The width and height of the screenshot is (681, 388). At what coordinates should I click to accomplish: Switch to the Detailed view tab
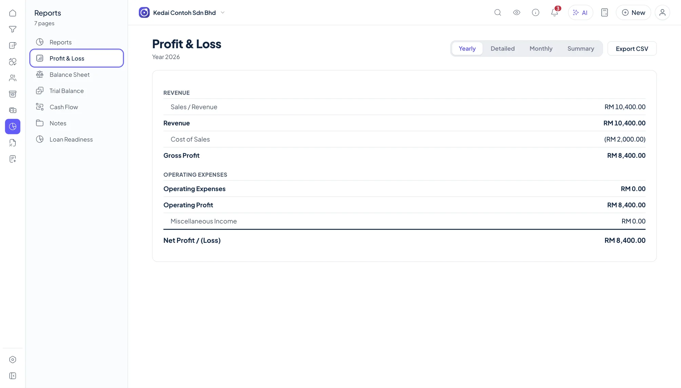tap(502, 49)
